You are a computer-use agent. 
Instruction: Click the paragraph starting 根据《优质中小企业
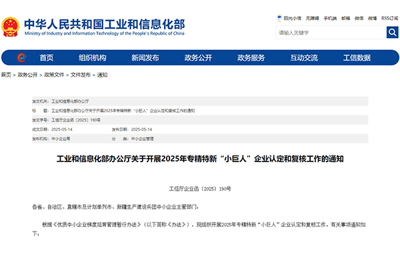(x=200, y=229)
